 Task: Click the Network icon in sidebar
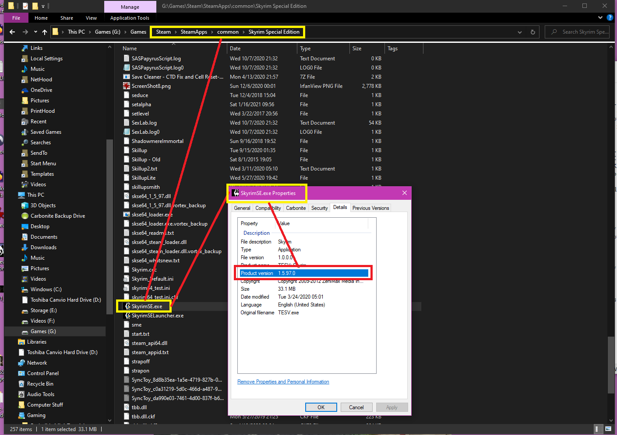(21, 363)
